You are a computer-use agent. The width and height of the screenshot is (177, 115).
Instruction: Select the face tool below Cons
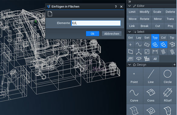(152, 110)
